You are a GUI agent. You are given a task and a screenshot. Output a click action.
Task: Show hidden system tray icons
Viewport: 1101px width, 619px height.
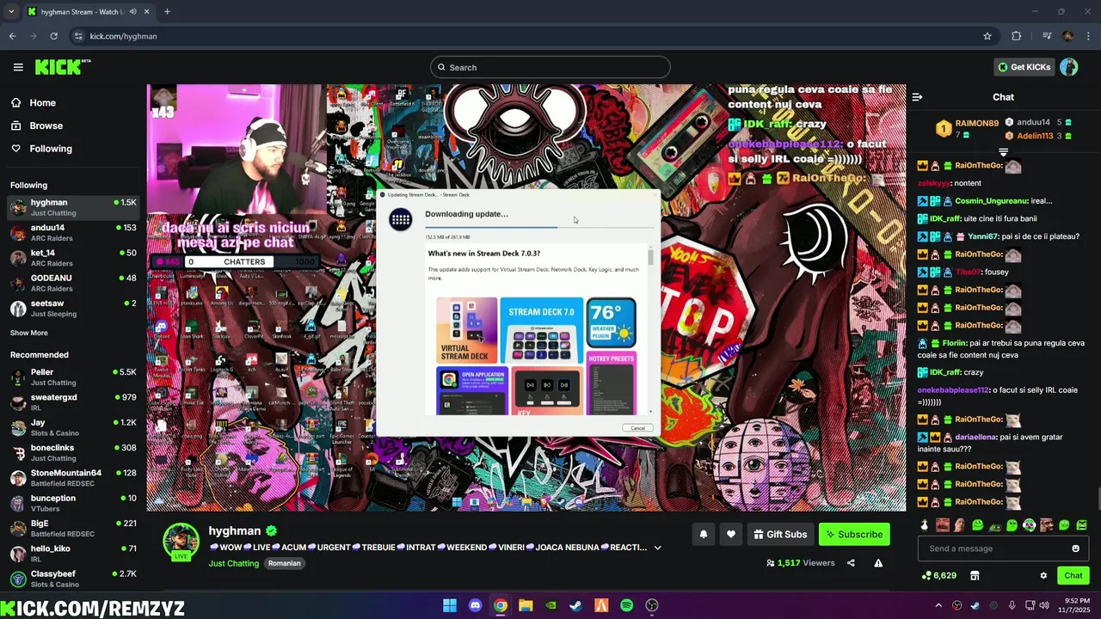(x=938, y=605)
